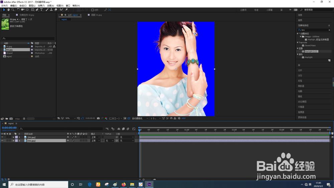The width and height of the screenshot is (334, 188).
Task: Select 03.psd in Project panel
Action: [x=9, y=53]
